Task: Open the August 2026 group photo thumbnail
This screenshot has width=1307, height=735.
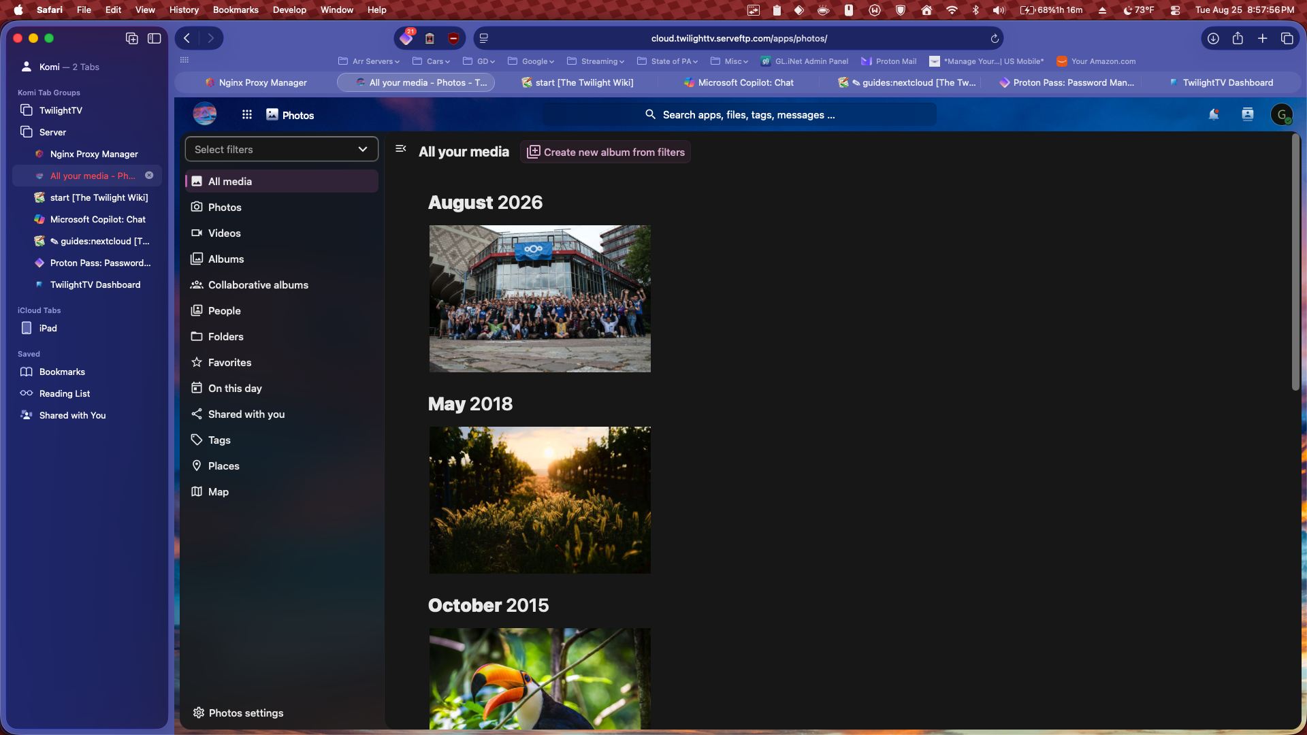Action: click(x=540, y=299)
